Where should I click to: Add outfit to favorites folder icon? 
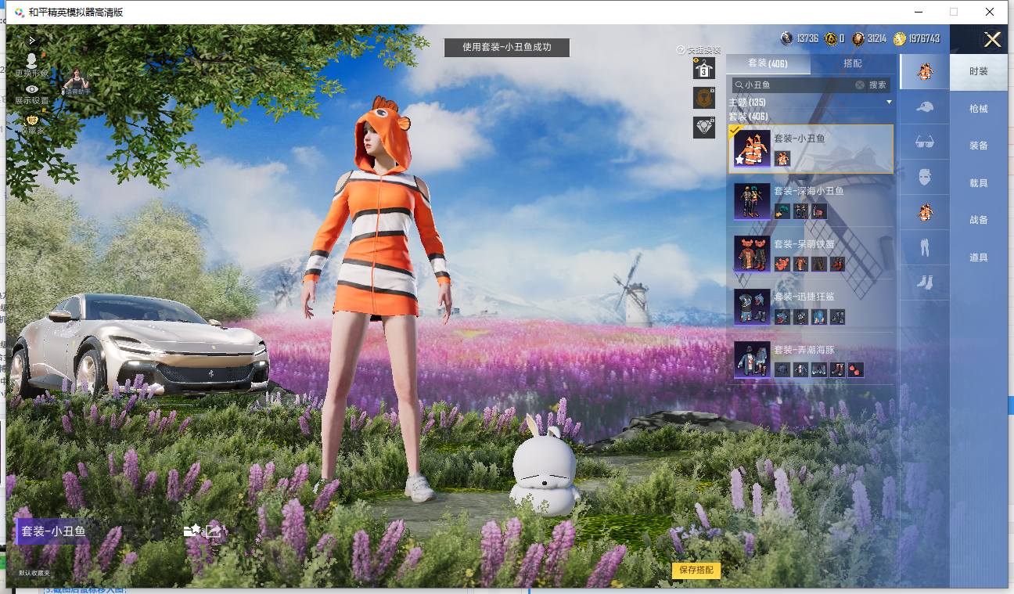pos(192,531)
